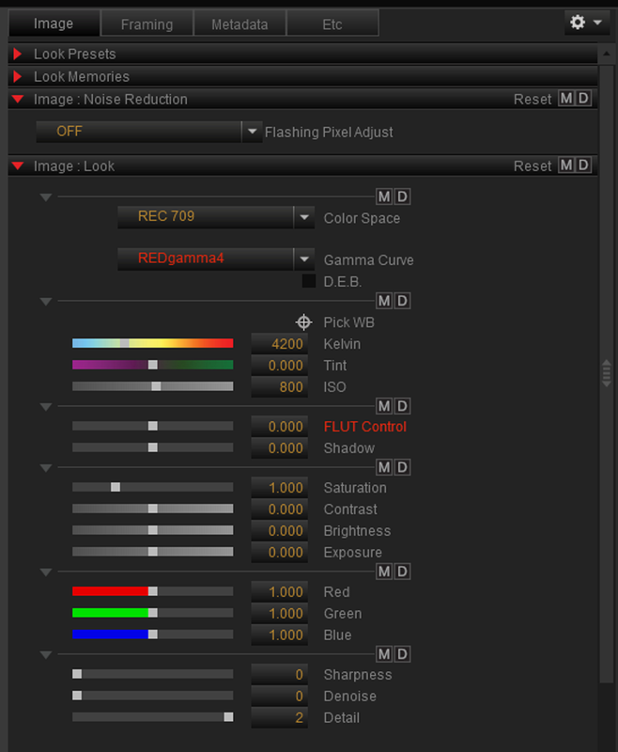This screenshot has height=752, width=618.
Task: Click the Saturation slider
Action: [x=153, y=487]
